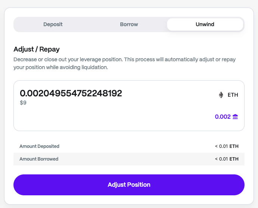
Task: Click the Amount Deposited < 0.01 ETH value
Action: (226, 146)
